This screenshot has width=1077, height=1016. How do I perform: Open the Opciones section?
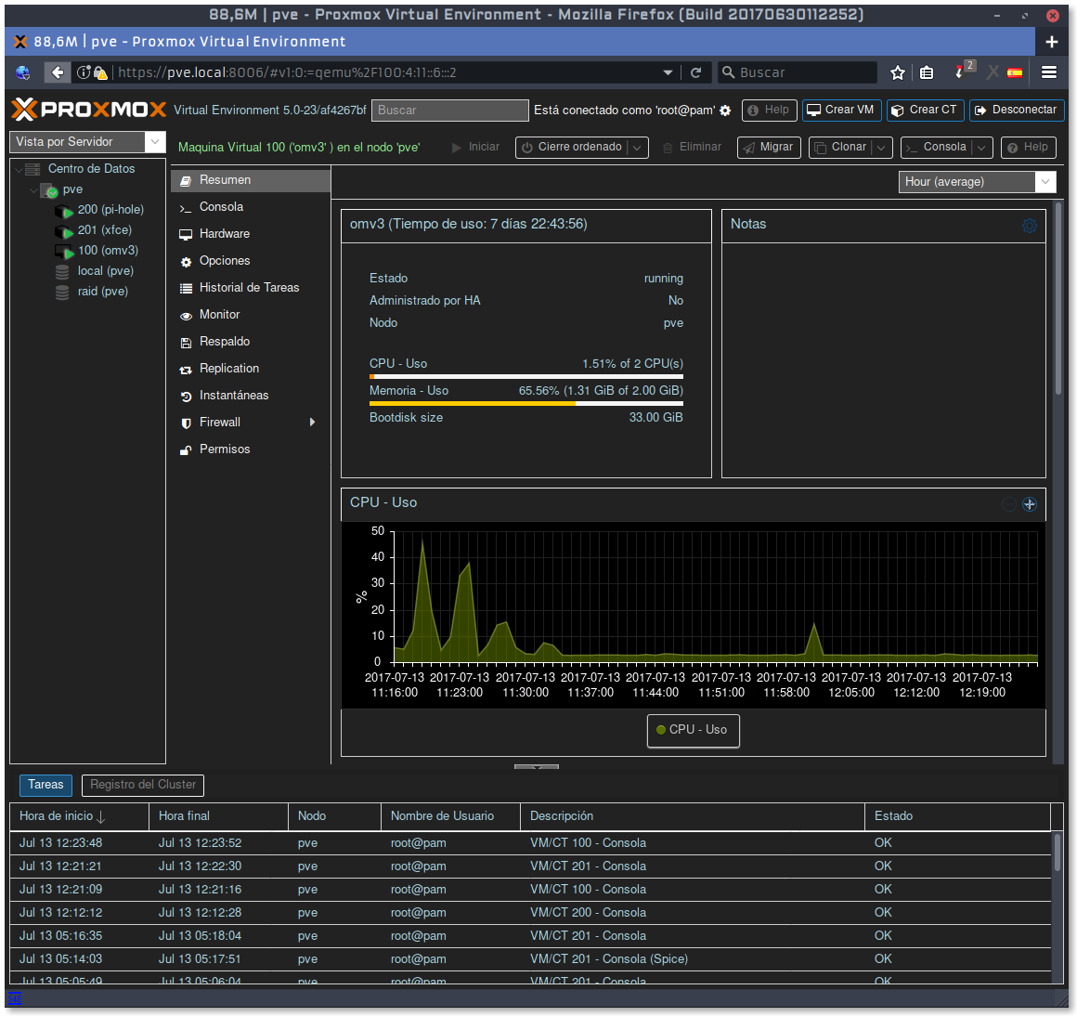[251, 261]
